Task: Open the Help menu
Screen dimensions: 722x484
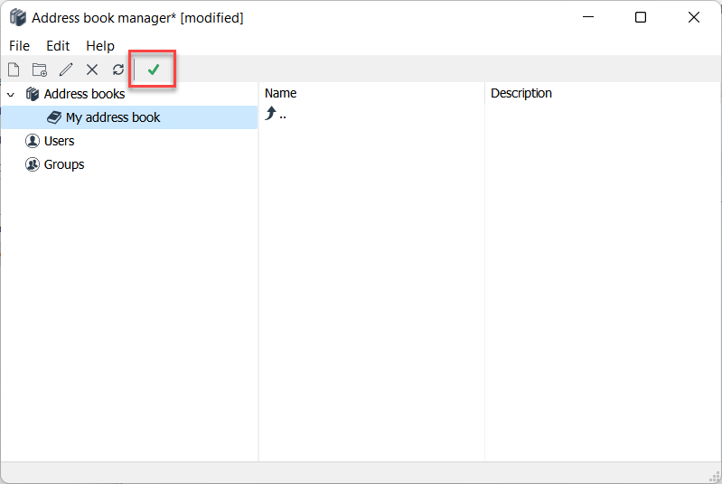Action: tap(100, 45)
